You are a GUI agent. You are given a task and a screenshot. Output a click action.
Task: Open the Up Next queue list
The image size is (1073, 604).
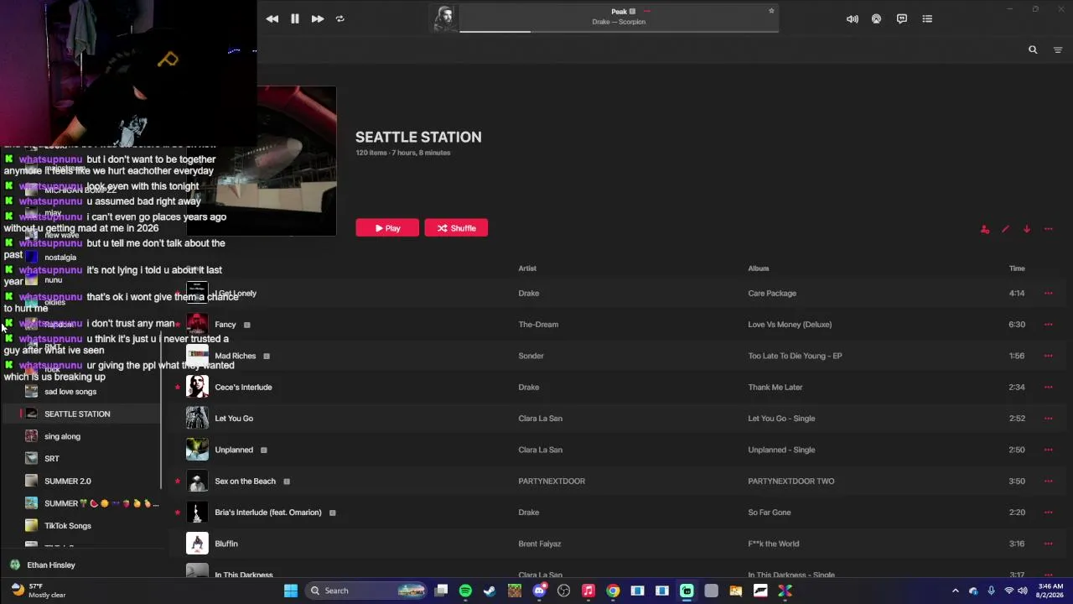tap(927, 18)
